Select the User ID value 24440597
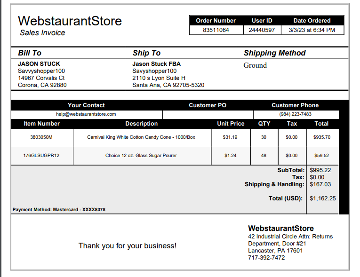The height and width of the screenshot is (277, 360). [262, 30]
